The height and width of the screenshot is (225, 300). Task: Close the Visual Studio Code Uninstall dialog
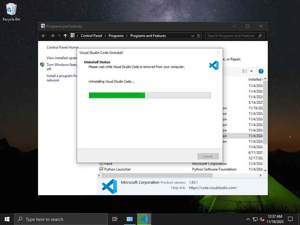218,52
